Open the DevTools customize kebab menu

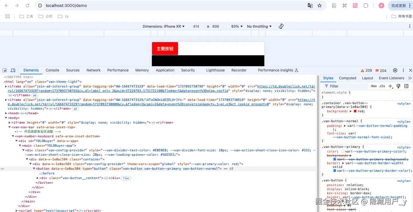coord(403,70)
